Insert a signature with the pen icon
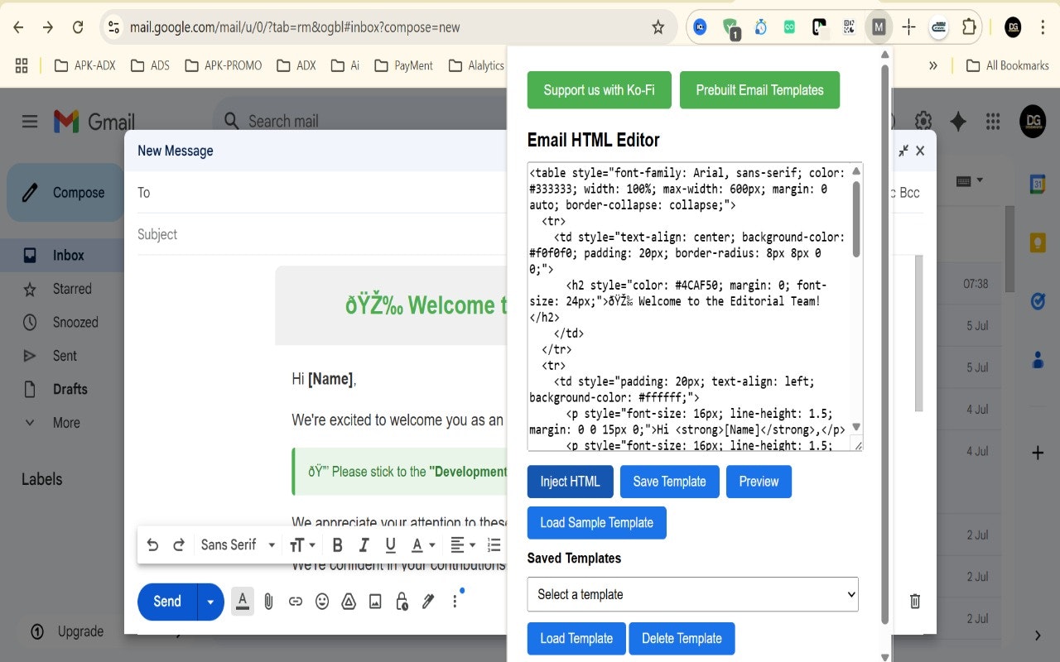 click(428, 601)
